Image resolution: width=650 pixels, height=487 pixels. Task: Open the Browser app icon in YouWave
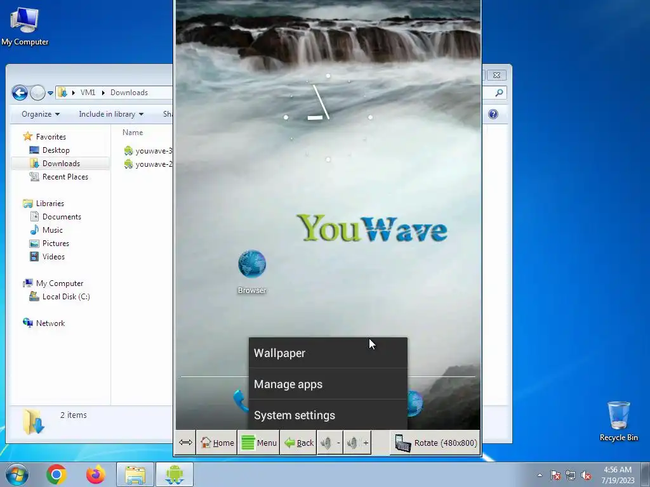point(252,271)
